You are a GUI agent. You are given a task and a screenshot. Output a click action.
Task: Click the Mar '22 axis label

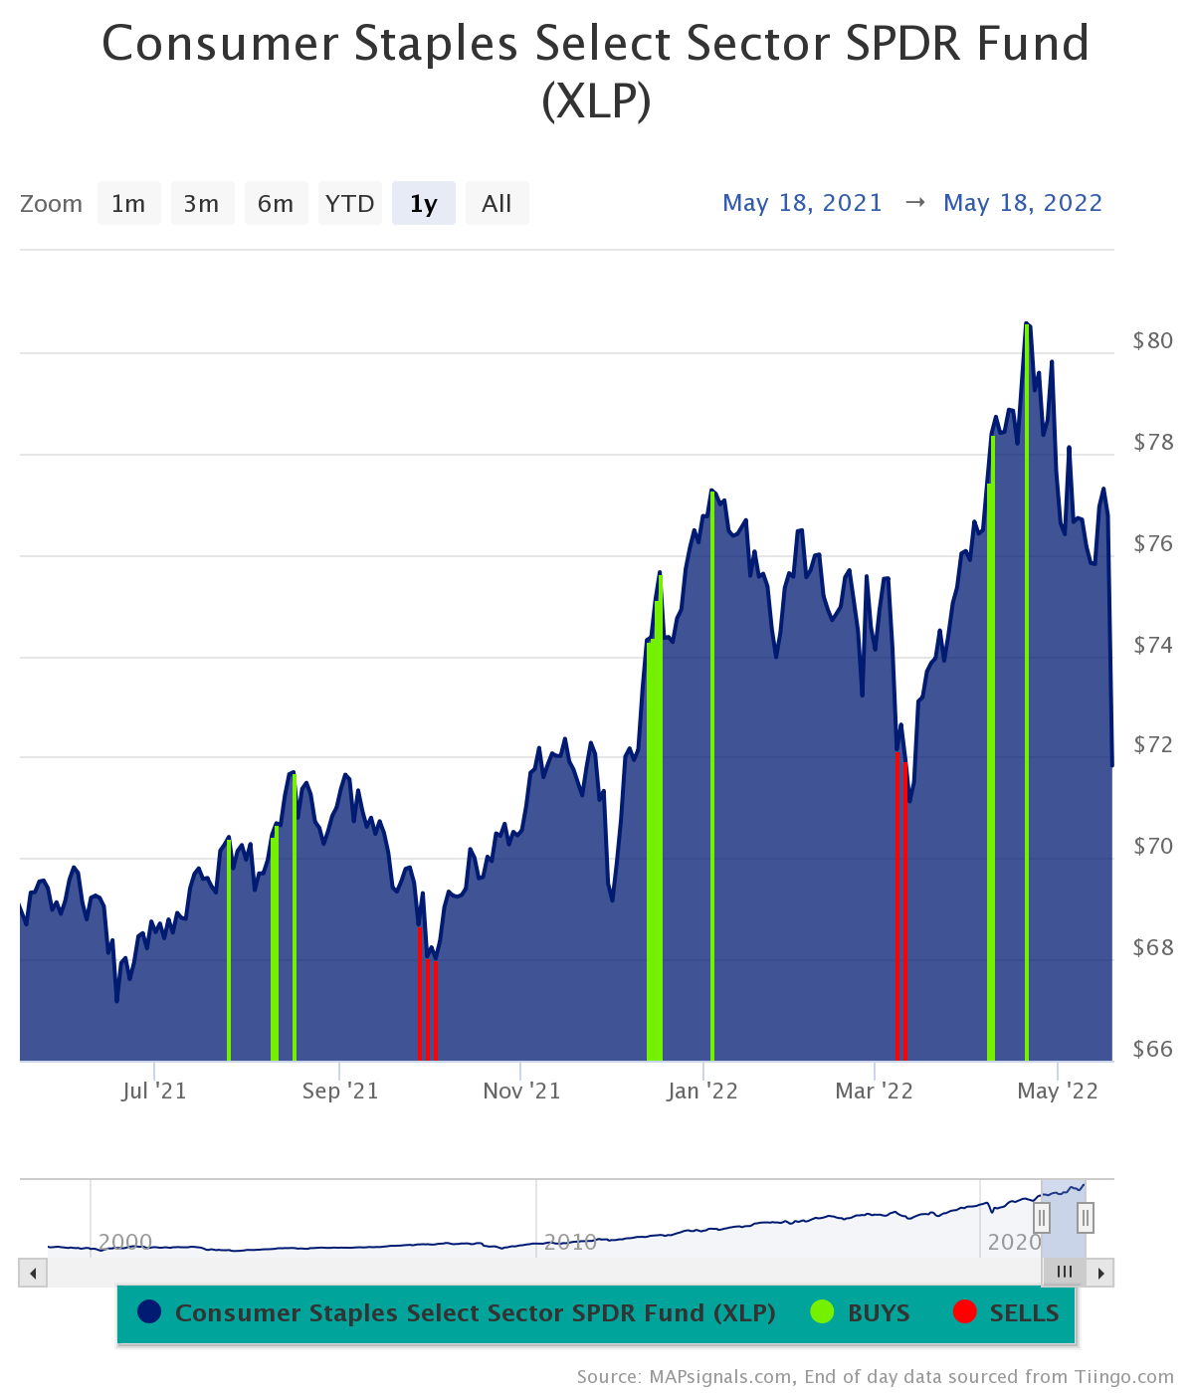874,1092
